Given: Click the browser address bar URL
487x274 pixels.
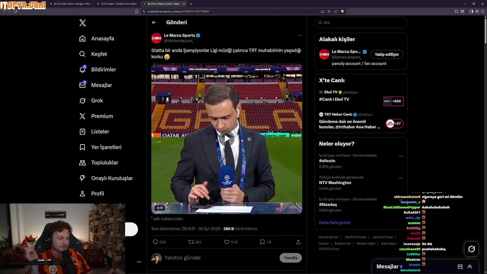Looking at the screenshot, I should (178, 11).
